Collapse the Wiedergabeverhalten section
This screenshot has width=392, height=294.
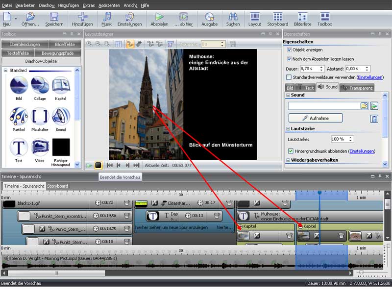coord(288,160)
